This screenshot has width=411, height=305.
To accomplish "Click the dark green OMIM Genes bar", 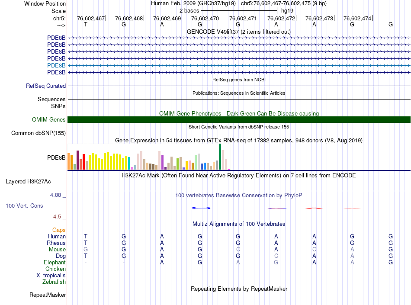I will 239,120.
